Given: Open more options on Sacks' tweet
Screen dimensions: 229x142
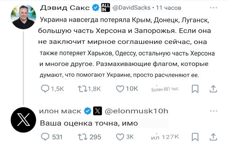Looking at the screenshot, I should coord(213,7).
